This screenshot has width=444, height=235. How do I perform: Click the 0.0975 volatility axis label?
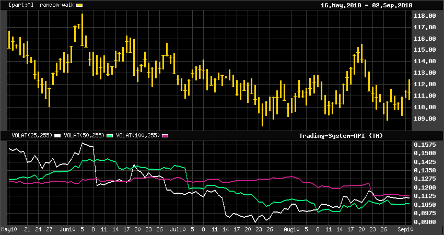click(425, 213)
